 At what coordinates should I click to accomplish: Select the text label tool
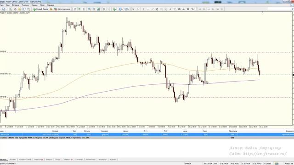[175, 9]
